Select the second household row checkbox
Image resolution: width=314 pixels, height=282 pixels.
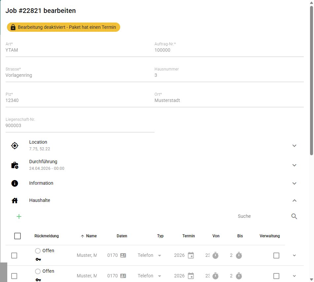[x=14, y=276]
